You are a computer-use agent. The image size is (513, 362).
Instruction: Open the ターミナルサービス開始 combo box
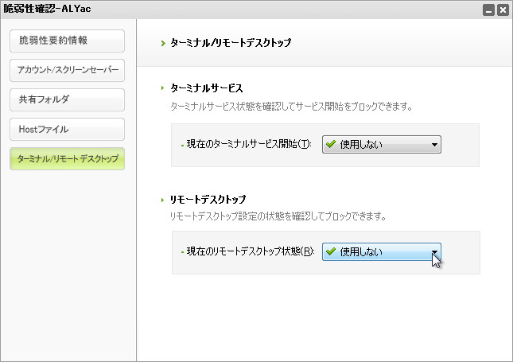pyautogui.click(x=381, y=145)
